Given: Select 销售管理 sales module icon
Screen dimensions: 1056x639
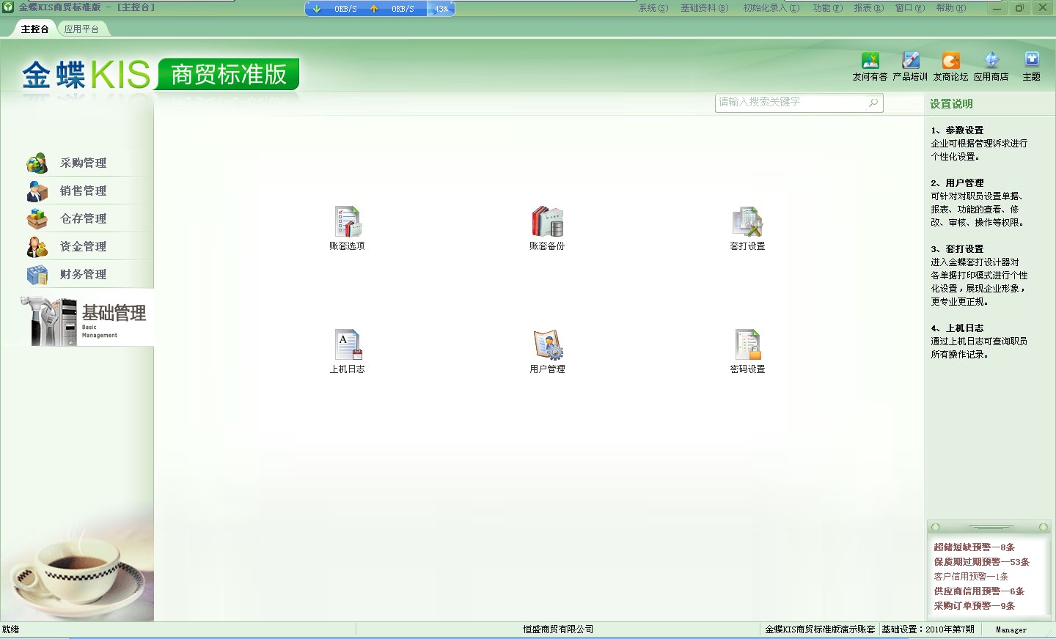Looking at the screenshot, I should pyautogui.click(x=37, y=191).
